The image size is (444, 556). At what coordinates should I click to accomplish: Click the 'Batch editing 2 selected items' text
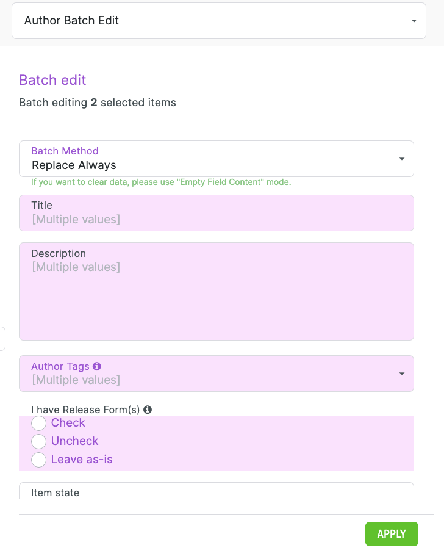pyautogui.click(x=98, y=103)
